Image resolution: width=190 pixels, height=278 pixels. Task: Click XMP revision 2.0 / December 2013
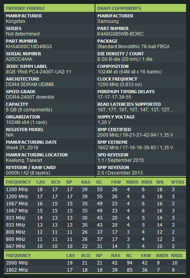pos(120,173)
